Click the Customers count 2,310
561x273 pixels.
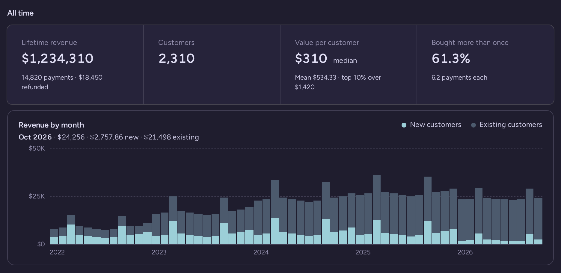[x=177, y=58]
